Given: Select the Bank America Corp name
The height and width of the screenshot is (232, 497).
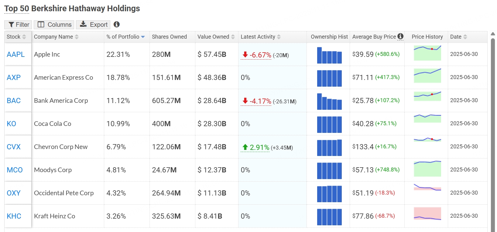Looking at the screenshot, I should (61, 101).
